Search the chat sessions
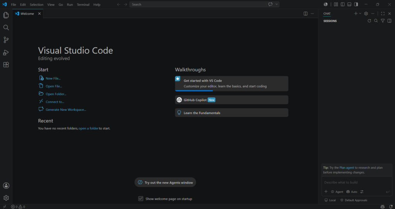The height and width of the screenshot is (209, 395). click(376, 21)
